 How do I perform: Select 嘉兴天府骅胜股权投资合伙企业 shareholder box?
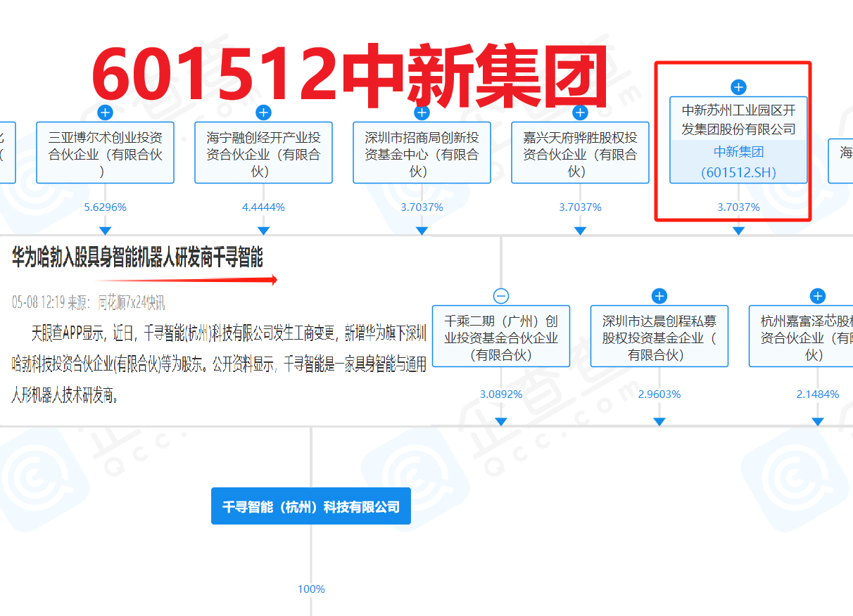580,153
